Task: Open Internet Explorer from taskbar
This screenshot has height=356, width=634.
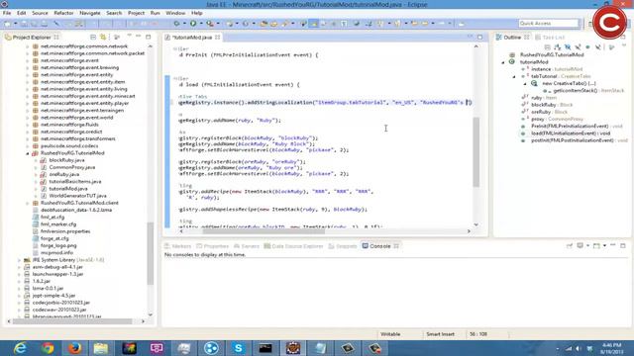Action: [20, 348]
